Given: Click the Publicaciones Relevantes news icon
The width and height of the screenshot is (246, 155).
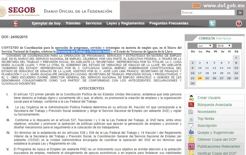Looking at the screenshot, I should coord(191,146).
